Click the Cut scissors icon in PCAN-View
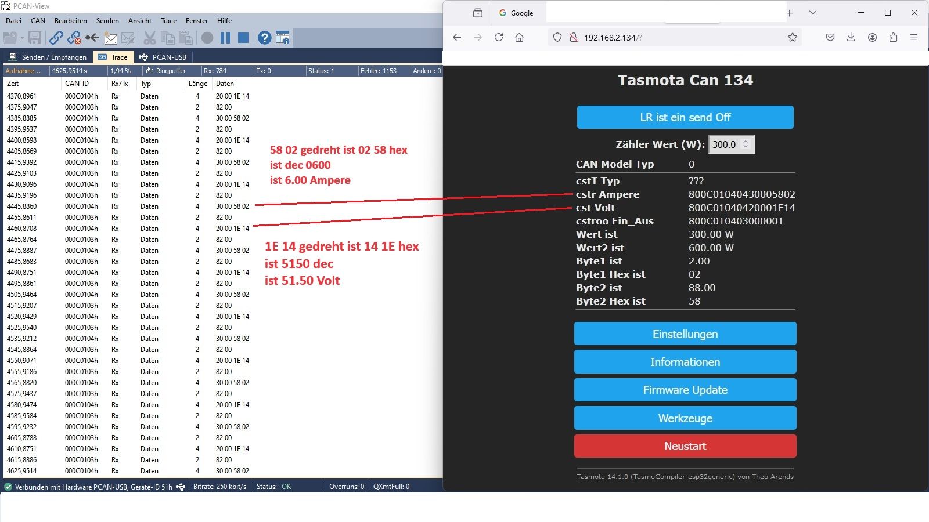Image resolution: width=929 pixels, height=522 pixels. tap(149, 38)
